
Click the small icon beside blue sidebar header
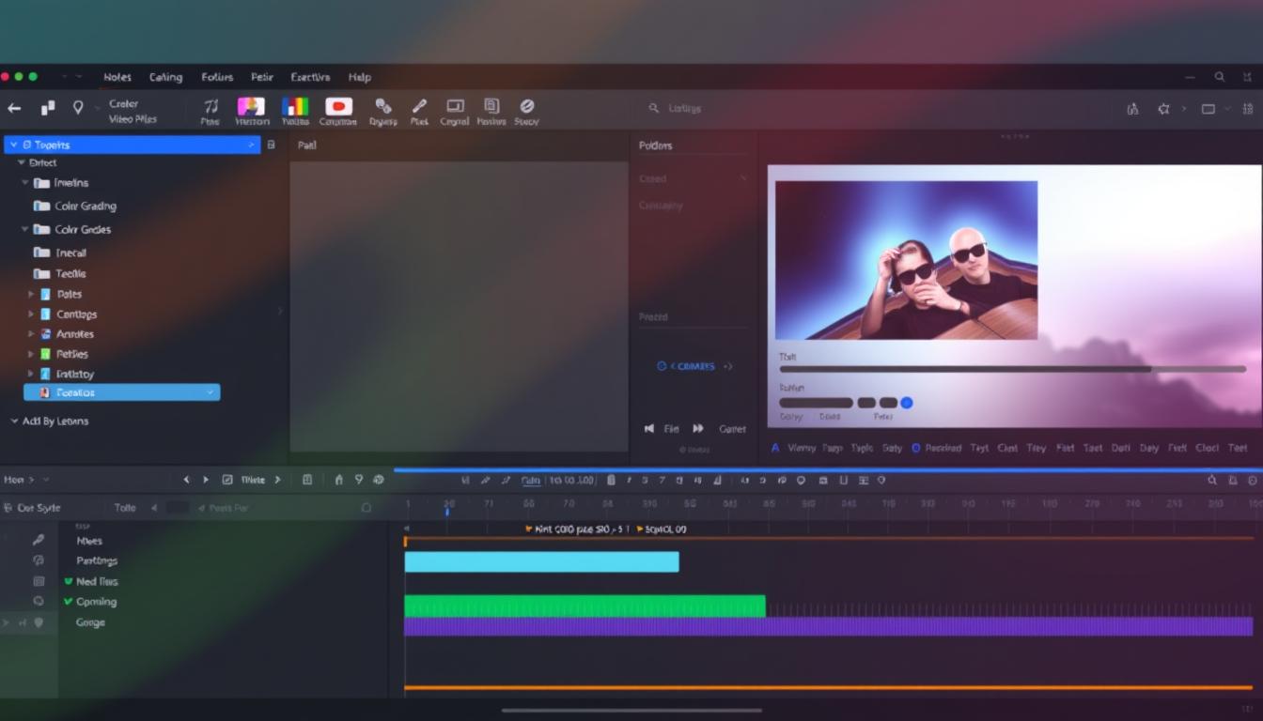[x=272, y=145]
